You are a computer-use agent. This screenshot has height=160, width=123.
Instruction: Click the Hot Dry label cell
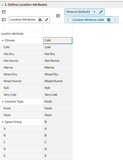point(58,54)
